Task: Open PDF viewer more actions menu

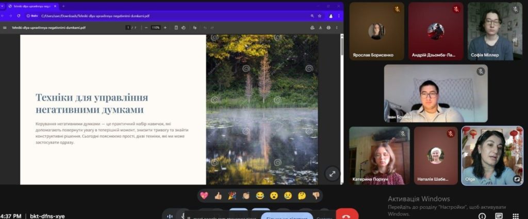Action: pyautogui.click(x=338, y=27)
